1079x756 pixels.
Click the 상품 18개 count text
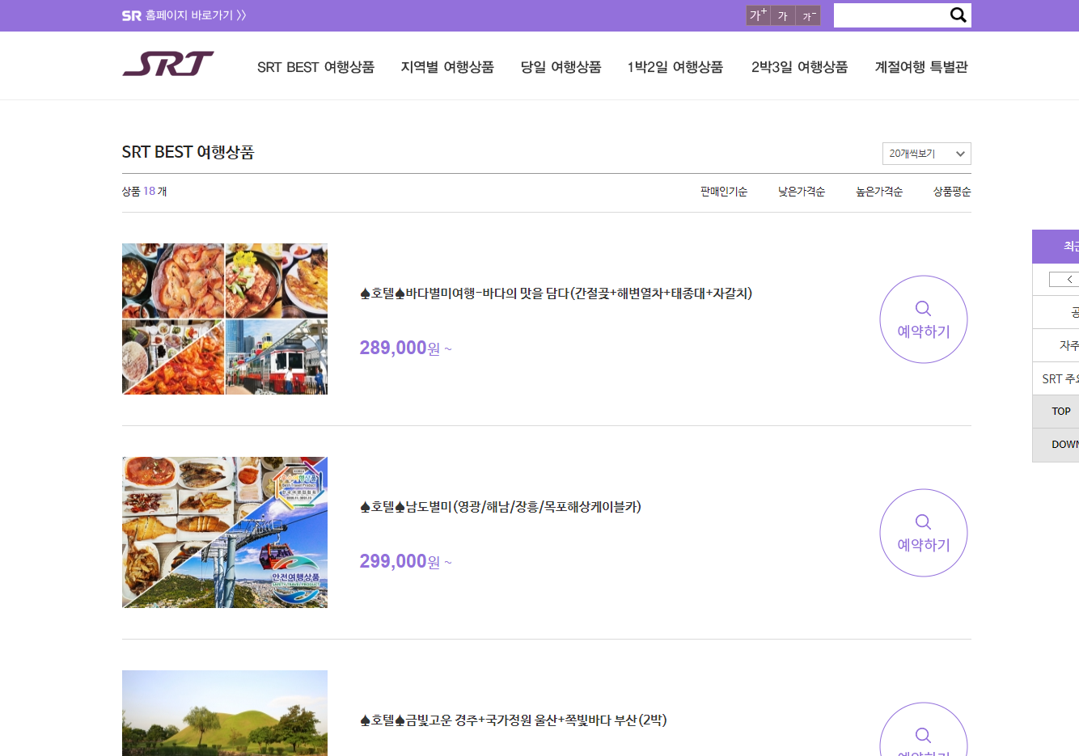(144, 192)
